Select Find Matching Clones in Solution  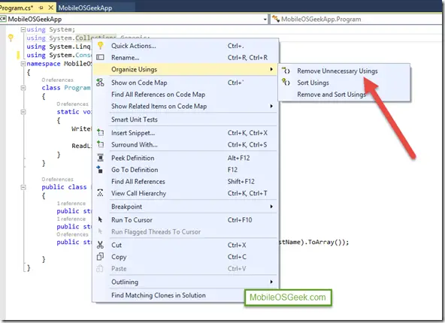pos(186,295)
